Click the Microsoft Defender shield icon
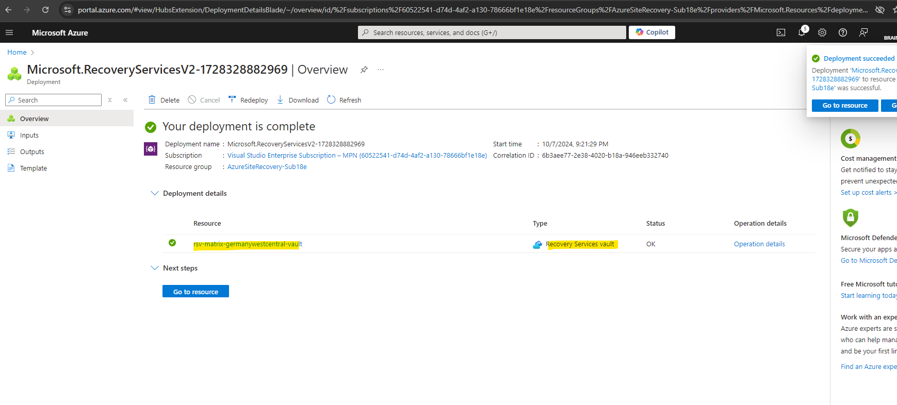 pyautogui.click(x=851, y=218)
